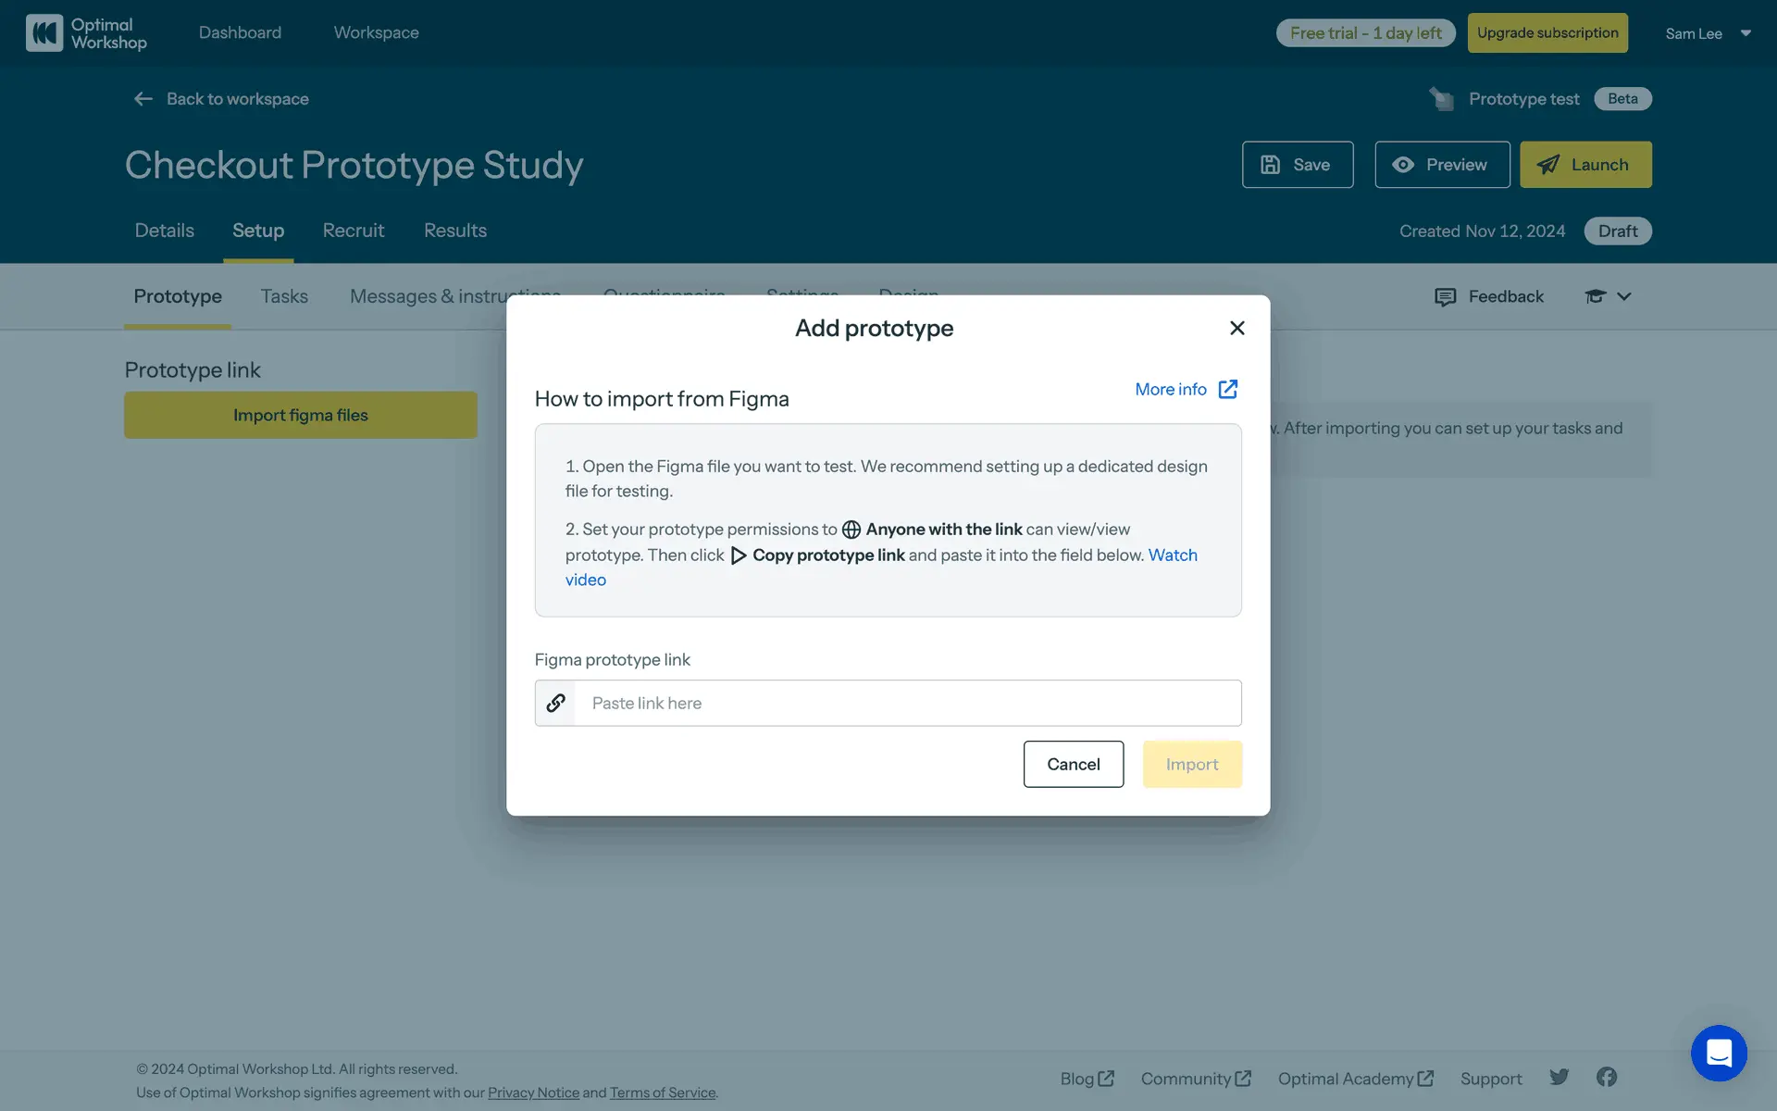This screenshot has height=1111, width=1777.
Task: Click the Watch video link
Action: (1172, 555)
